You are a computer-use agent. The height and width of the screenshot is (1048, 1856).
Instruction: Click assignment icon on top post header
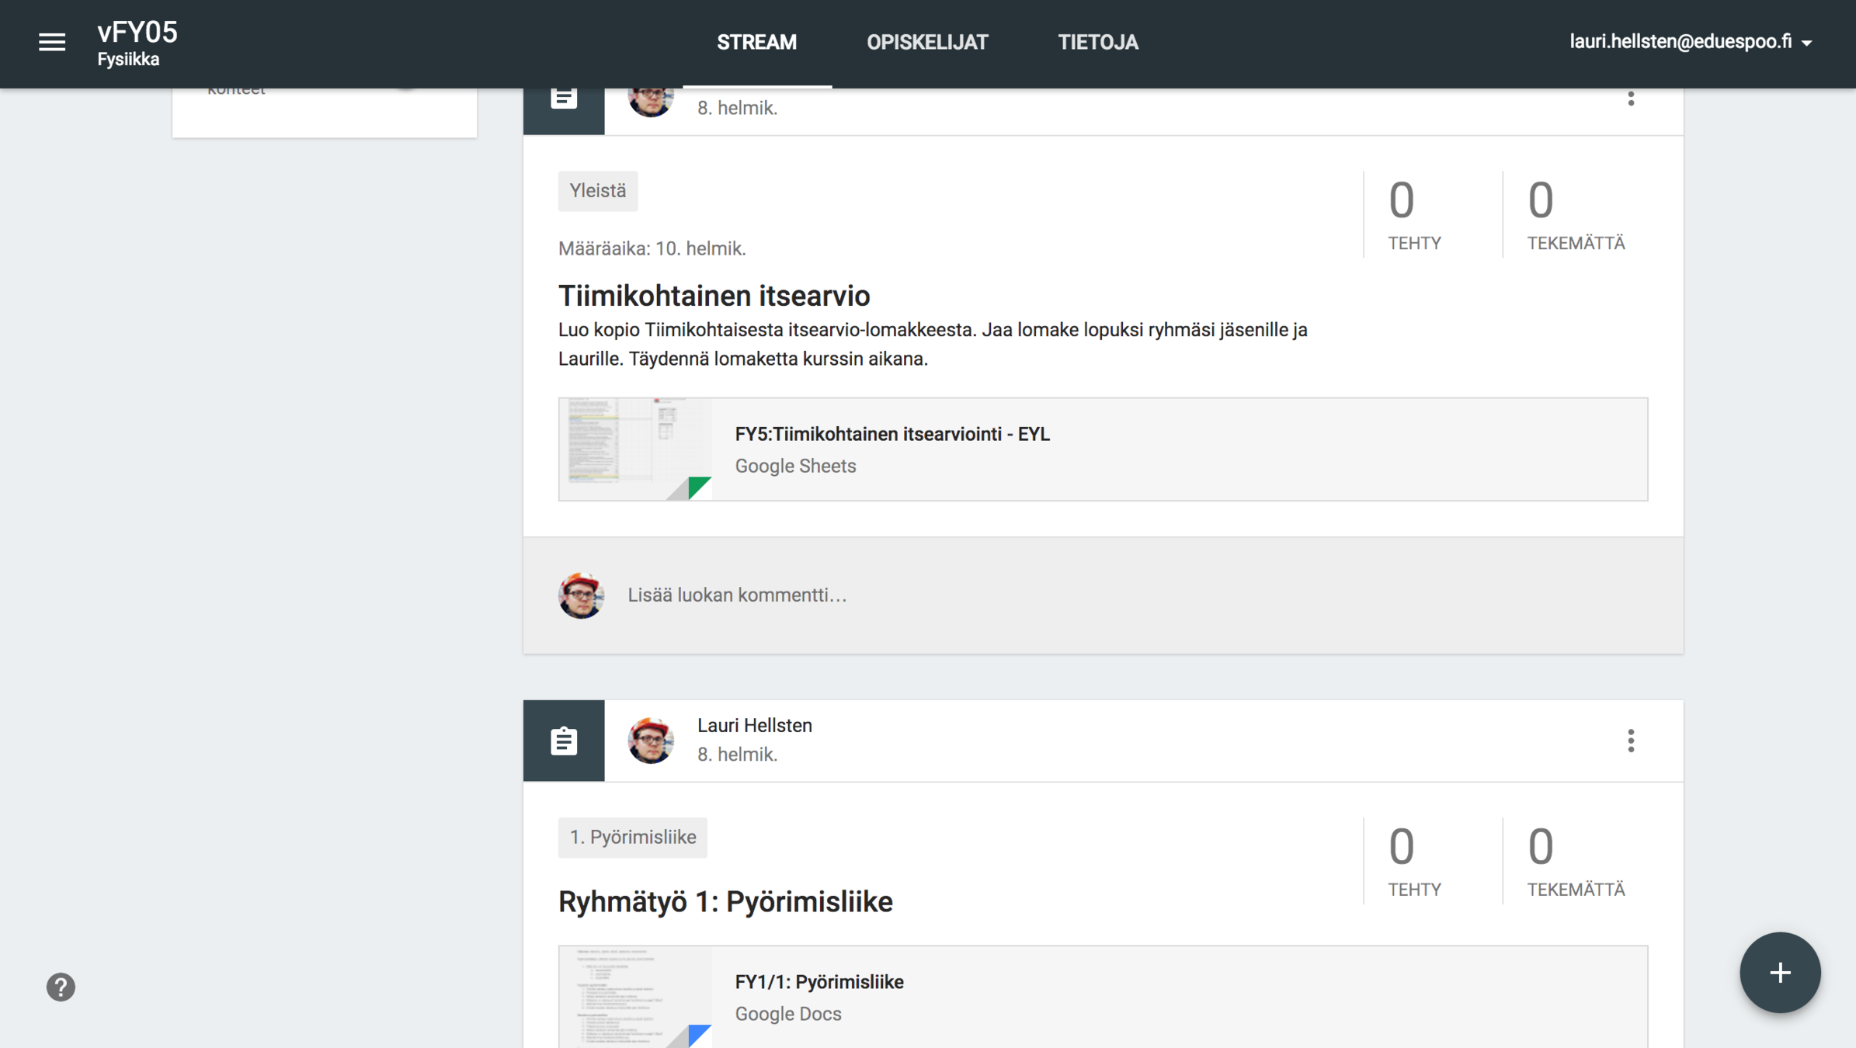564,101
